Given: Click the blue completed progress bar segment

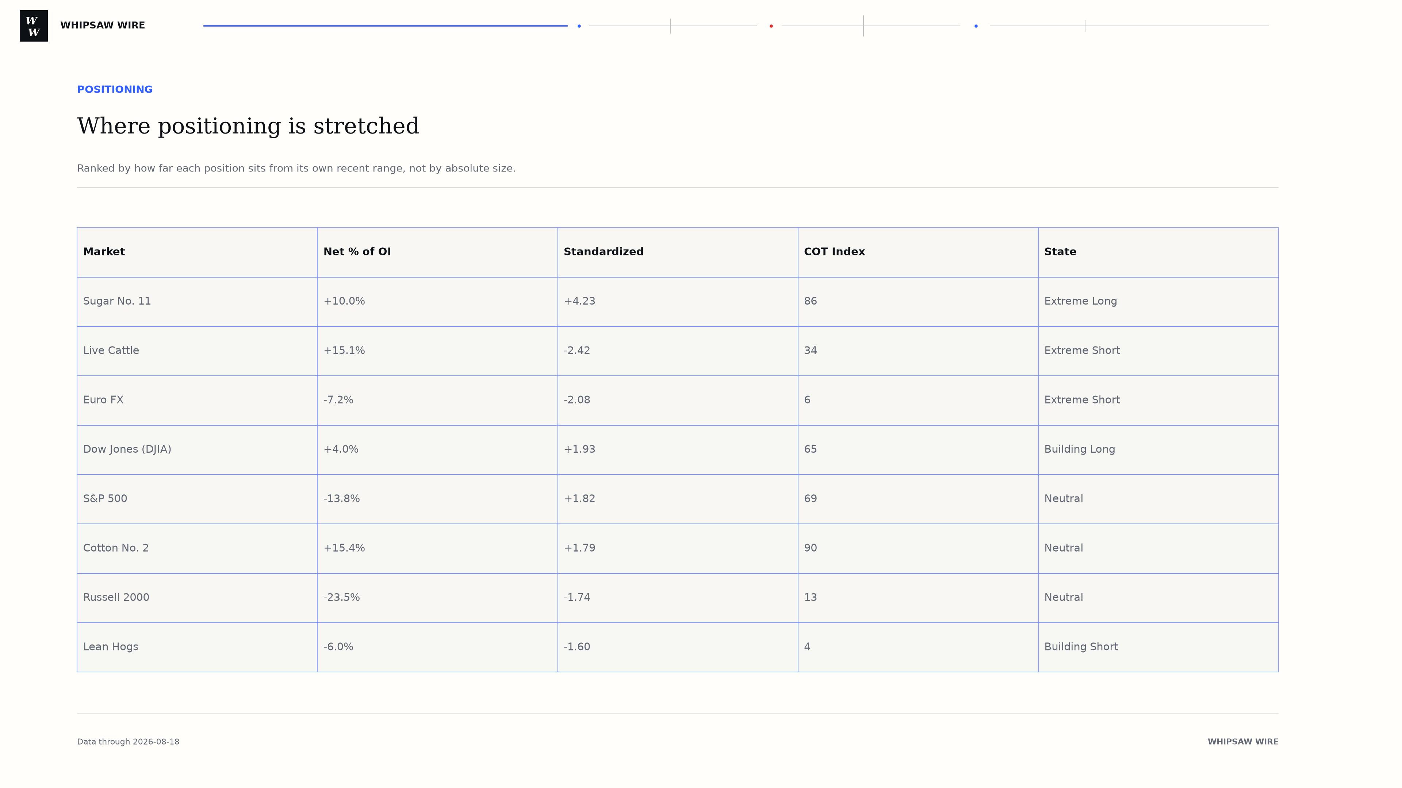Looking at the screenshot, I should 385,26.
